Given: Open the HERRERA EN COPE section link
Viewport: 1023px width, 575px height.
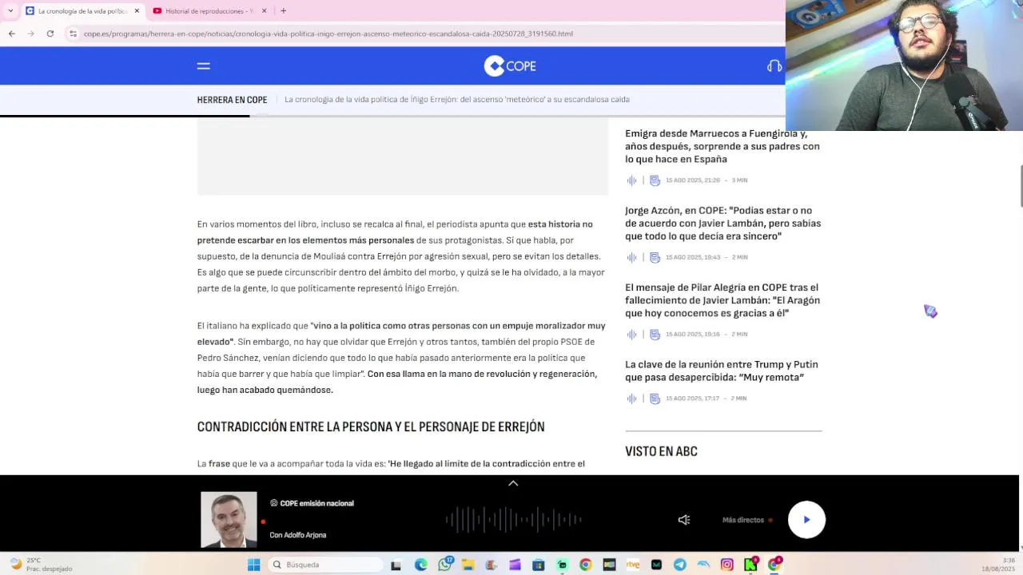Looking at the screenshot, I should (232, 100).
